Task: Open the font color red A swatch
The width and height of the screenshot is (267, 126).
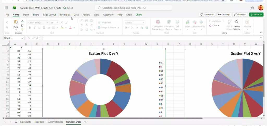Action: pos(70,27)
